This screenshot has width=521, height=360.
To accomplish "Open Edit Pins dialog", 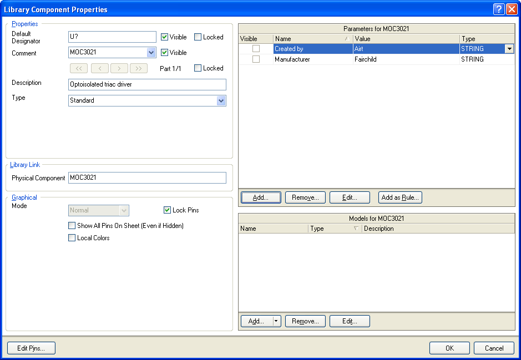I will 31,348.
